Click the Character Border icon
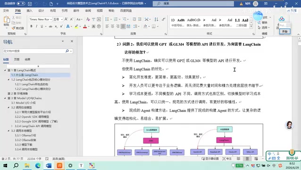 [x=99, y=19]
